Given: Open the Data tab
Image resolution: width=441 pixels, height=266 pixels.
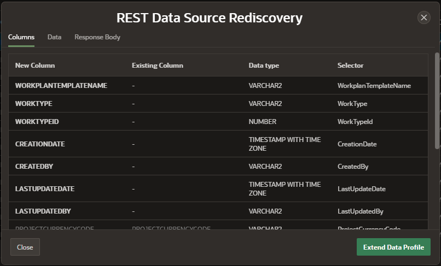Looking at the screenshot, I should pyautogui.click(x=54, y=37).
